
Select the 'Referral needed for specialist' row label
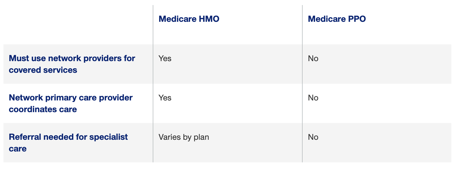click(x=68, y=143)
